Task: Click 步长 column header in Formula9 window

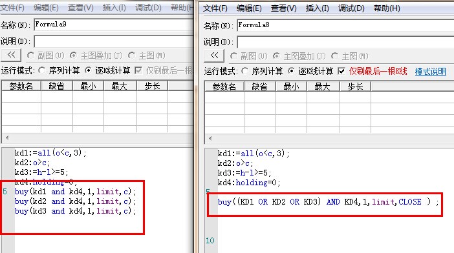Action: coord(152,86)
